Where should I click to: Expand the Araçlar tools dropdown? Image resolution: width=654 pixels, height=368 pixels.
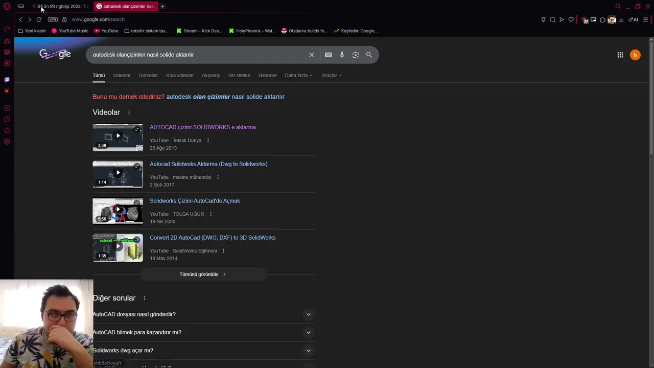(332, 75)
